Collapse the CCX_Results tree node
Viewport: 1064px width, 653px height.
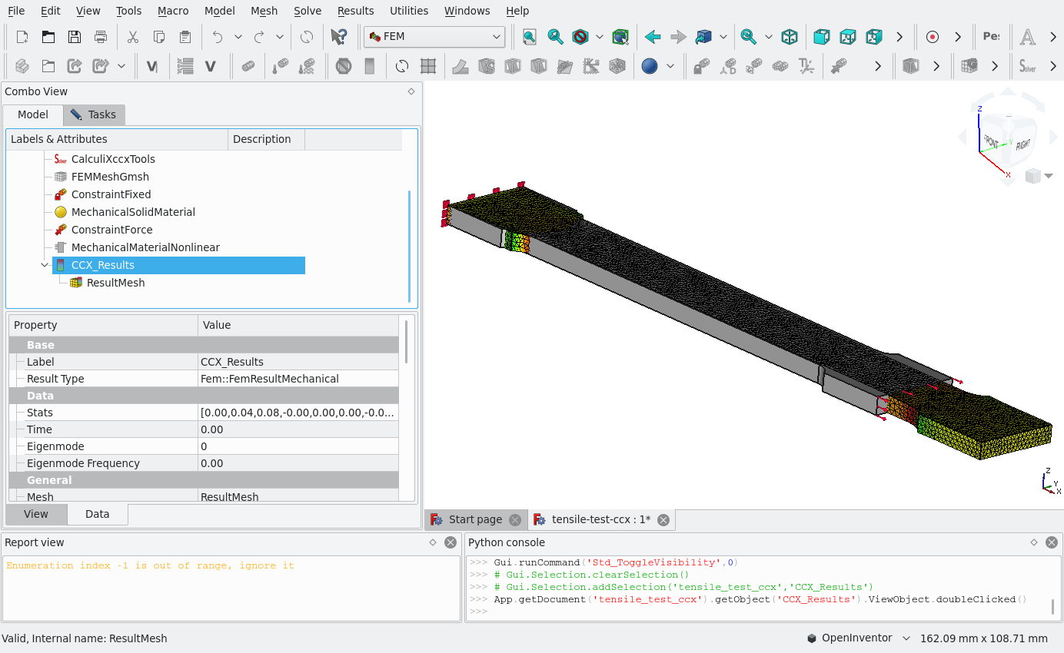tap(44, 265)
